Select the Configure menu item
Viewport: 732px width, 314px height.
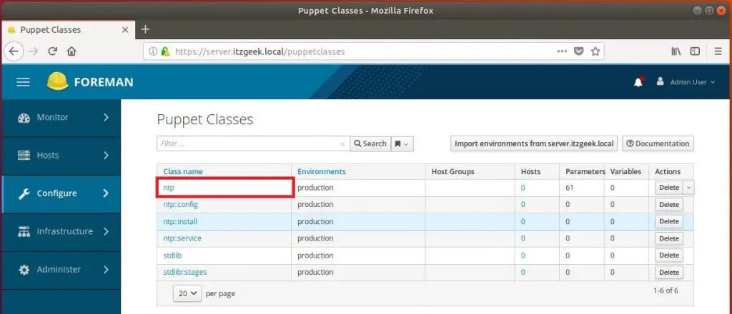61,194
